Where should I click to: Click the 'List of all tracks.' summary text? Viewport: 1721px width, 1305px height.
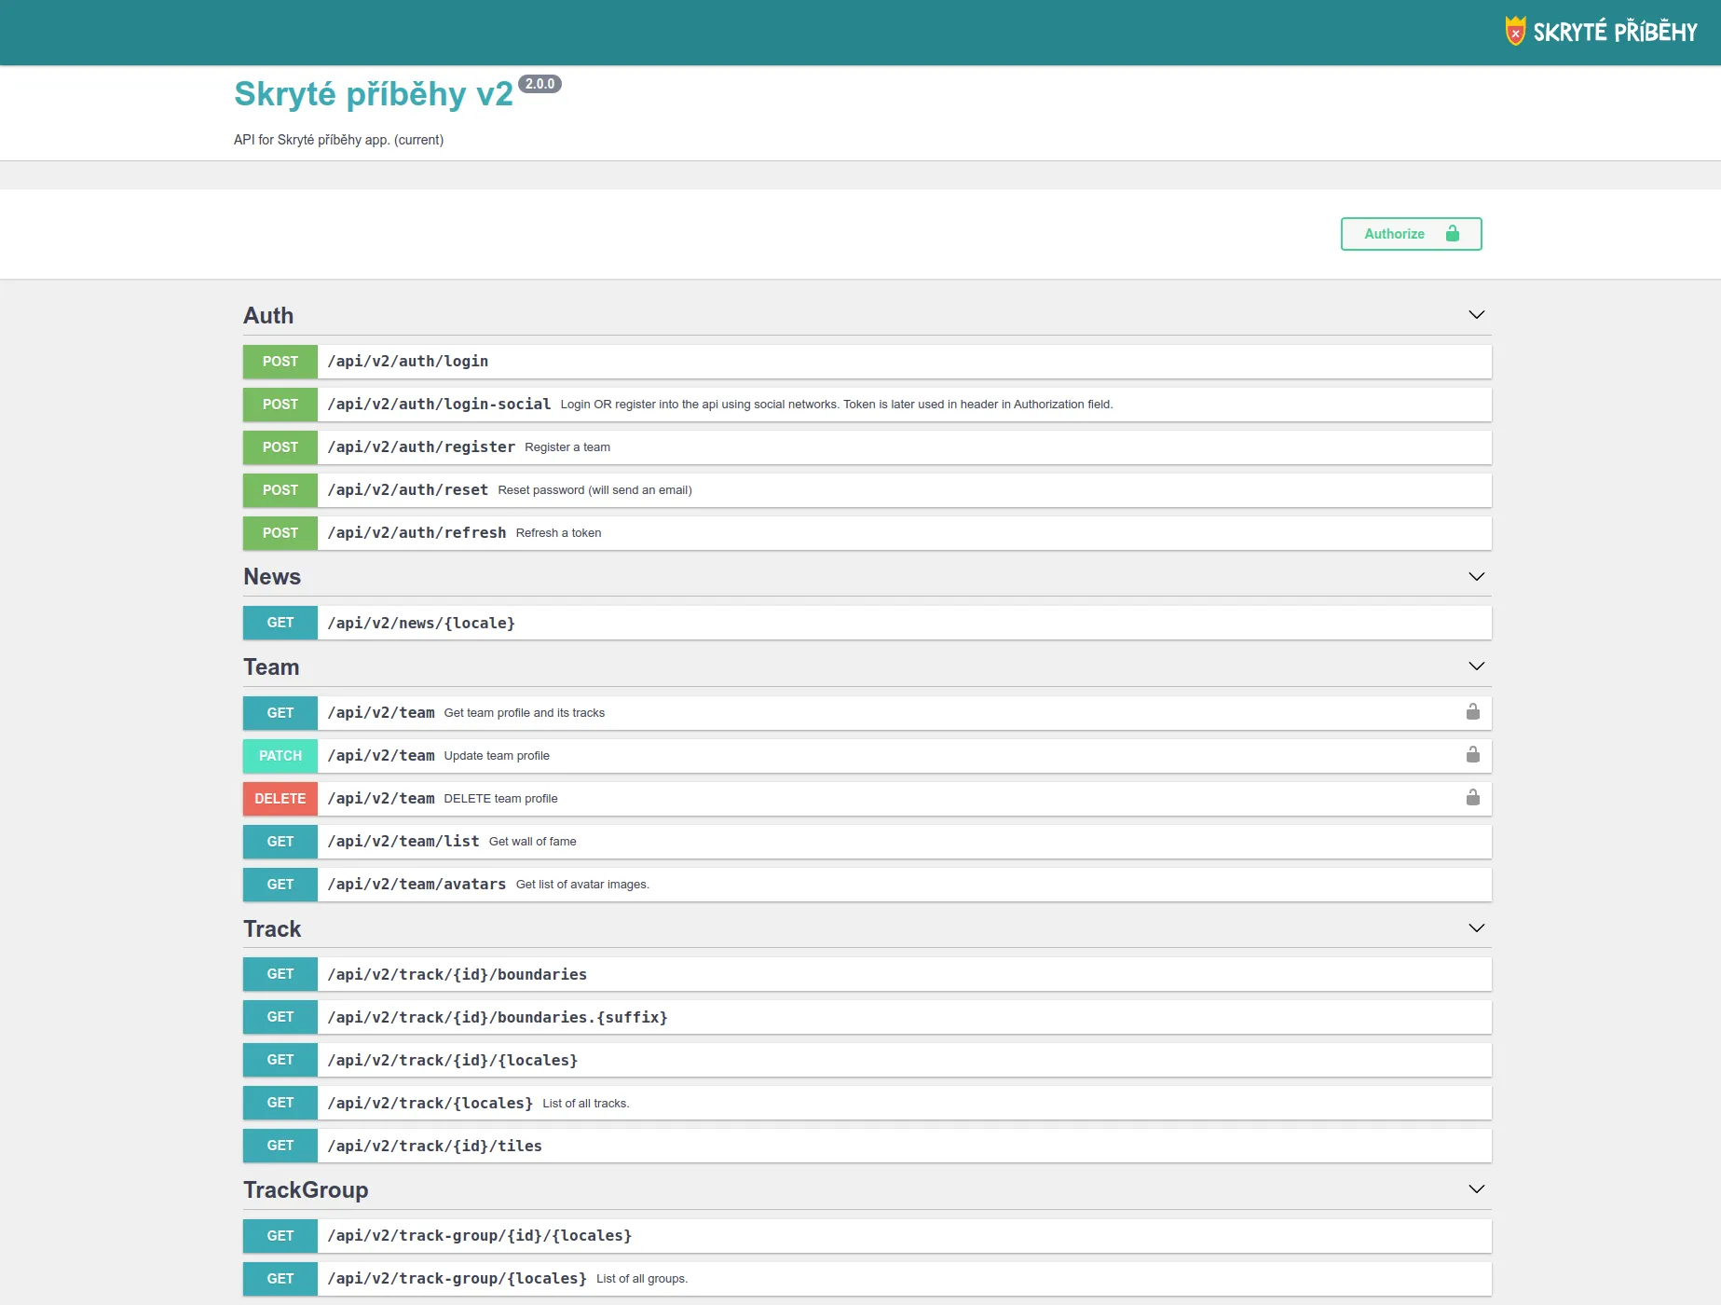tap(586, 1104)
